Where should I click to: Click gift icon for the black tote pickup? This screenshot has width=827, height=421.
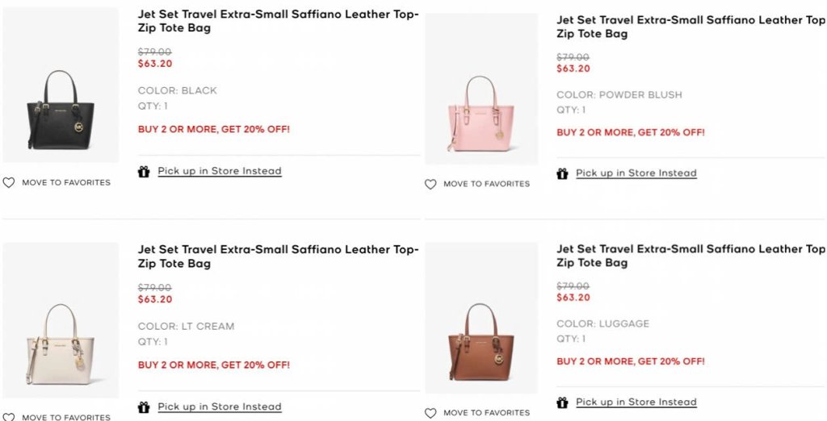(144, 171)
